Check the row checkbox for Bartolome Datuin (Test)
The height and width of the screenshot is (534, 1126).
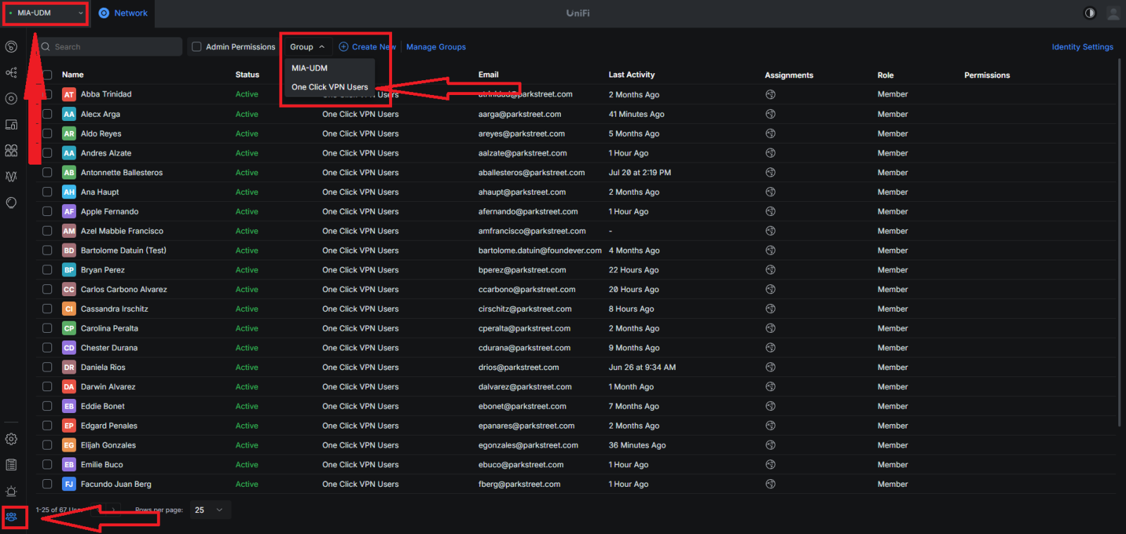pos(47,250)
